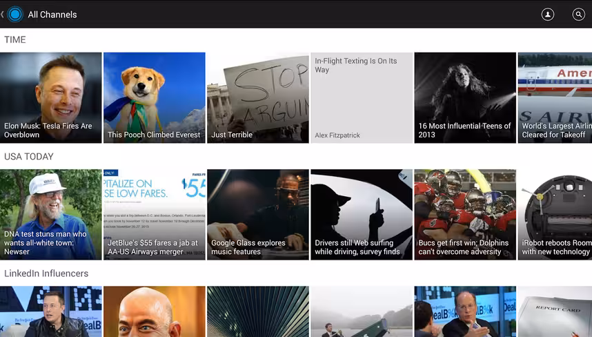This screenshot has height=337, width=592.
Task: Open World's Largest Airline story tile
Action: pos(555,97)
